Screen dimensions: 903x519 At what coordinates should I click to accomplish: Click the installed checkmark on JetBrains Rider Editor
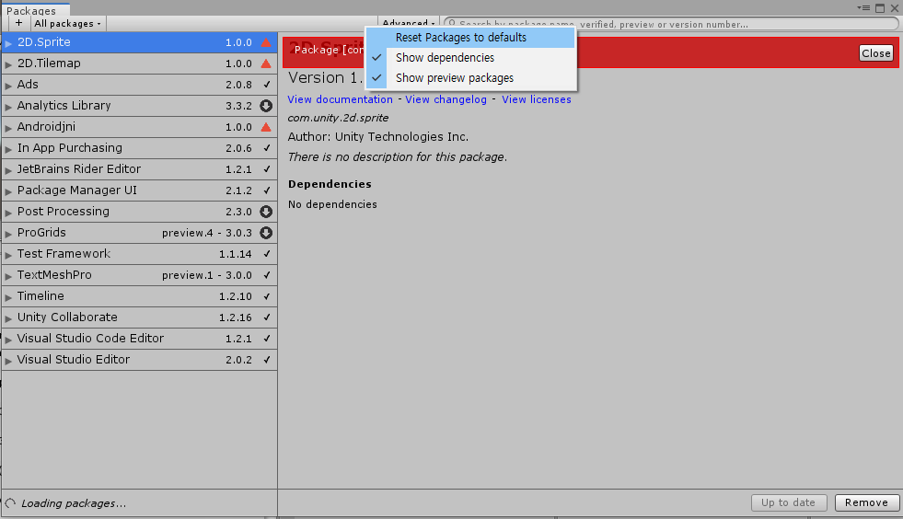[267, 169]
